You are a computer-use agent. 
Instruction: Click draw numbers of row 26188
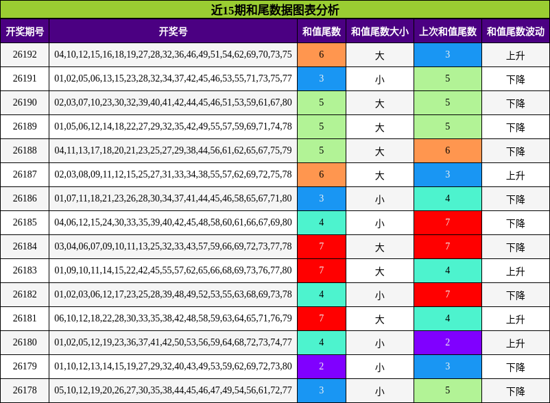click(x=173, y=150)
